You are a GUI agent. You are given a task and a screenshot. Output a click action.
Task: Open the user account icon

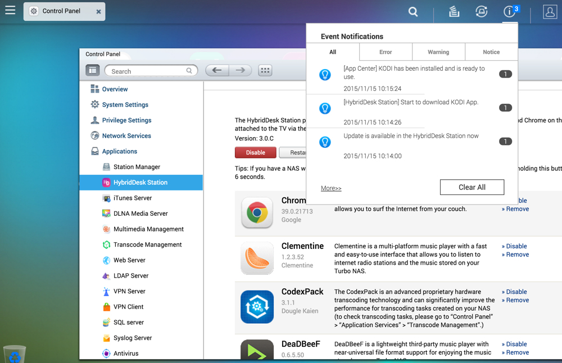pos(550,12)
